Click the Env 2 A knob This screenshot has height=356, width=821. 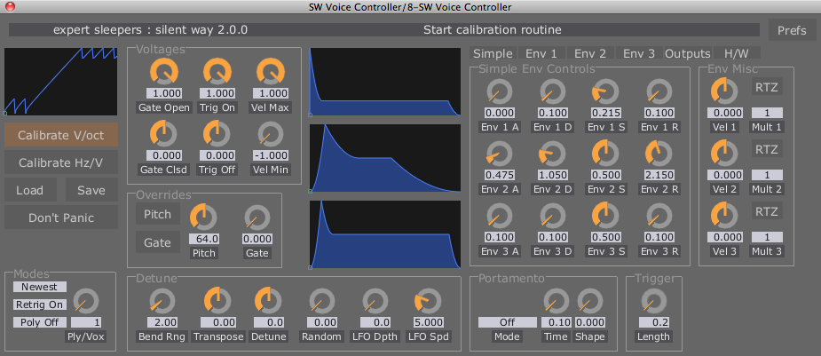[x=500, y=154]
